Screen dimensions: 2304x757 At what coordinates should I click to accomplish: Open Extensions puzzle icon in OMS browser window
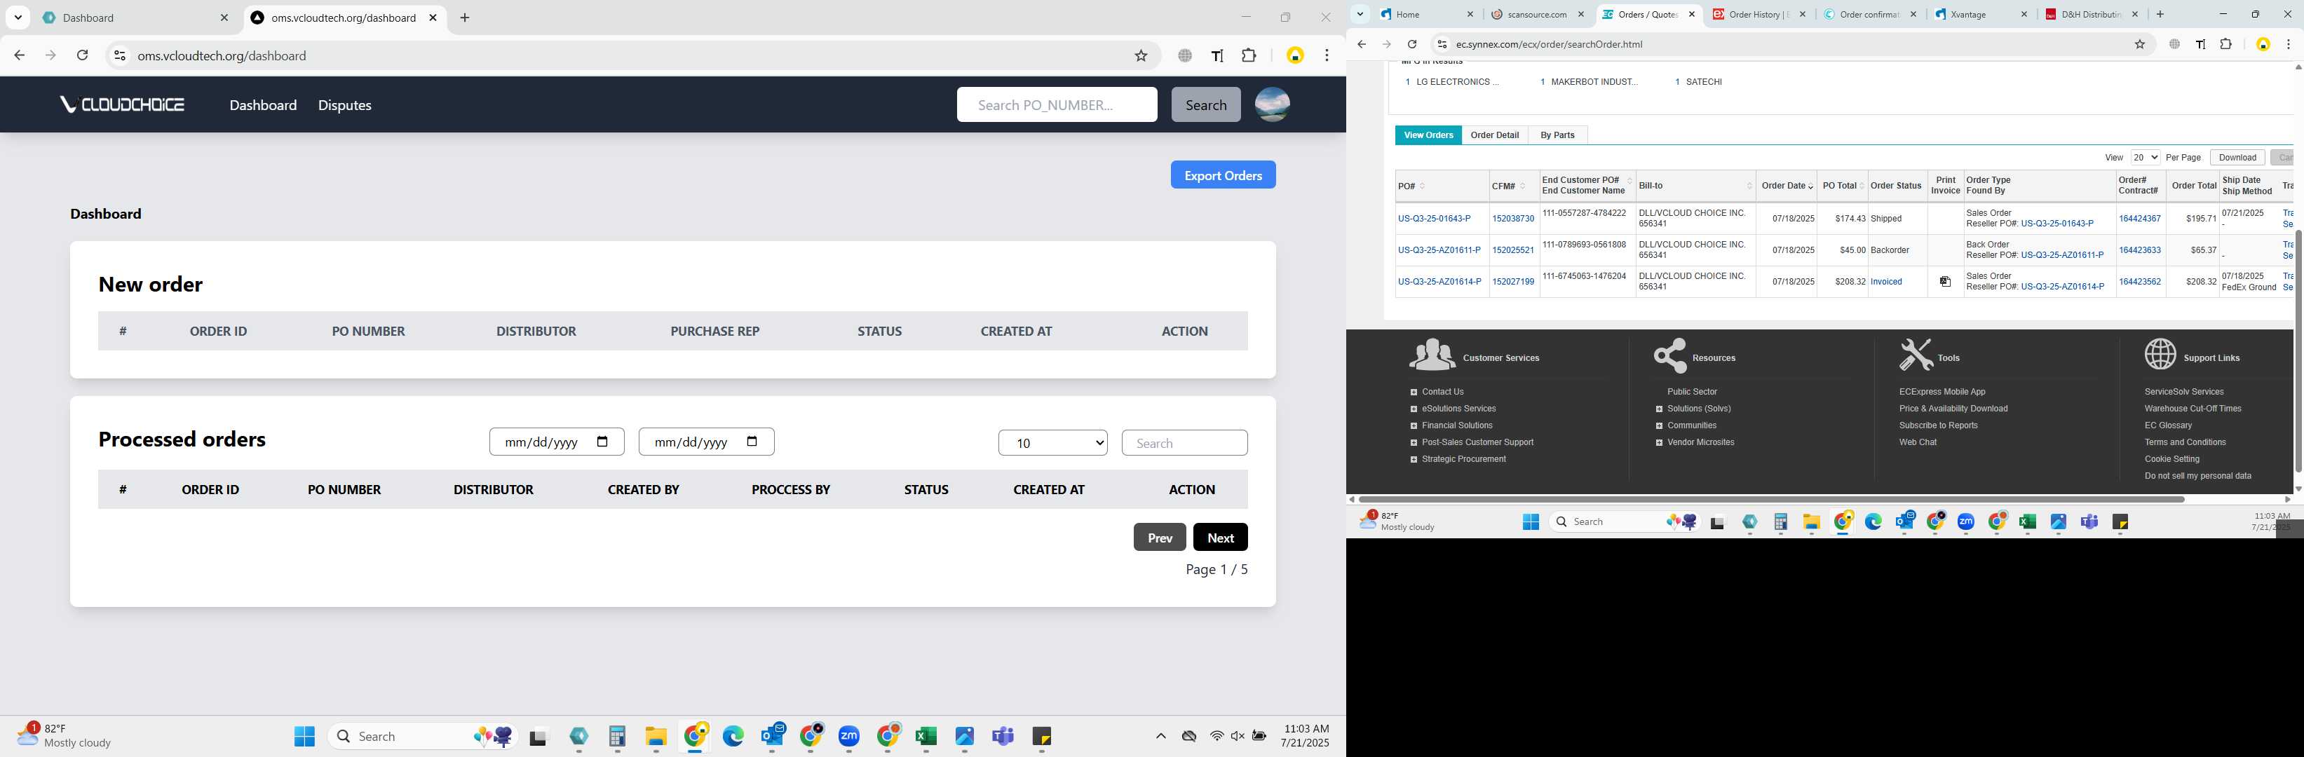pyautogui.click(x=1249, y=55)
